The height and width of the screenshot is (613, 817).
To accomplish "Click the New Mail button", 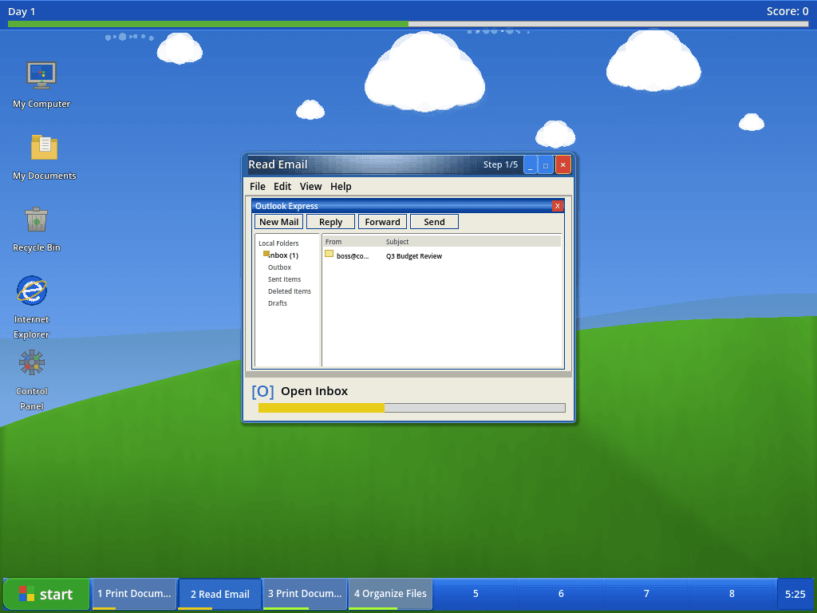I will tap(278, 221).
